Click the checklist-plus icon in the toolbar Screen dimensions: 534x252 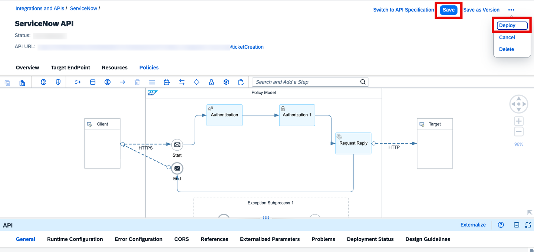click(78, 82)
